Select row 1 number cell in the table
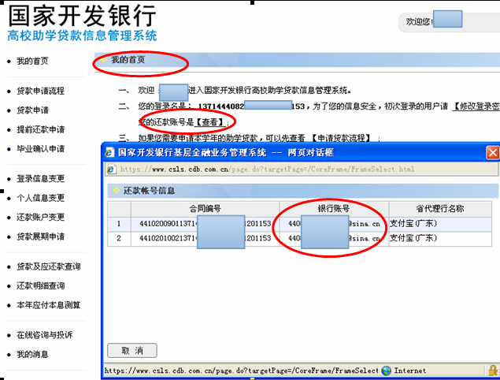The width and height of the screenshot is (500, 380). pos(119,224)
